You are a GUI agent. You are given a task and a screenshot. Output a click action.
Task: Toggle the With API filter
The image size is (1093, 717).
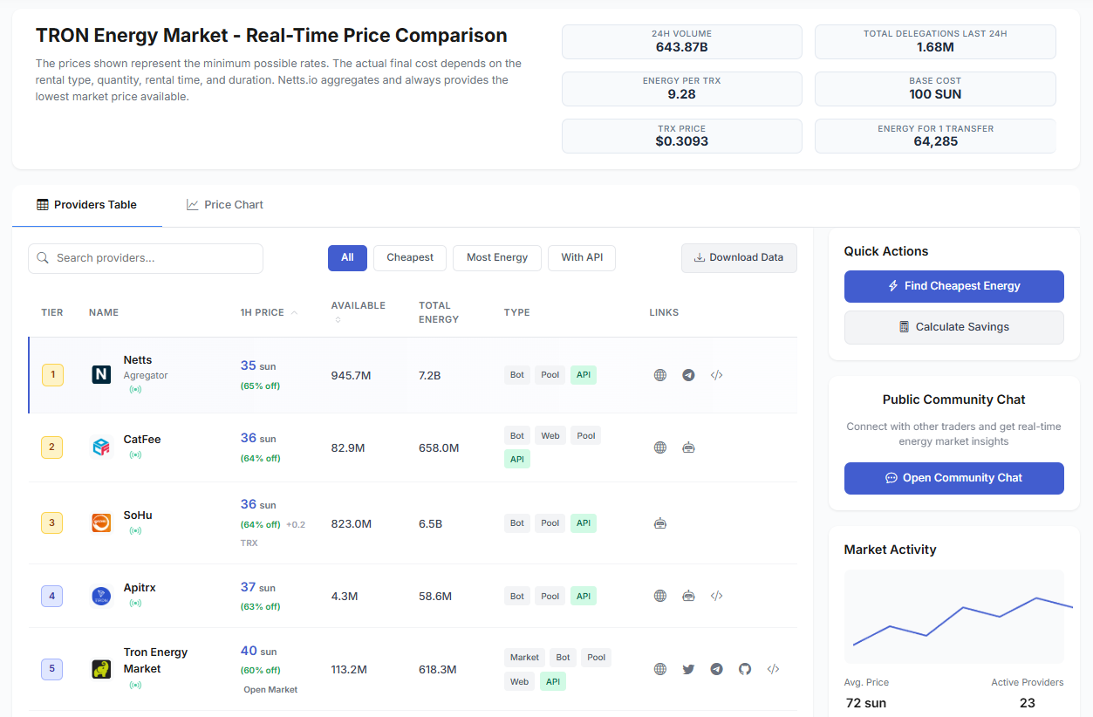582,257
